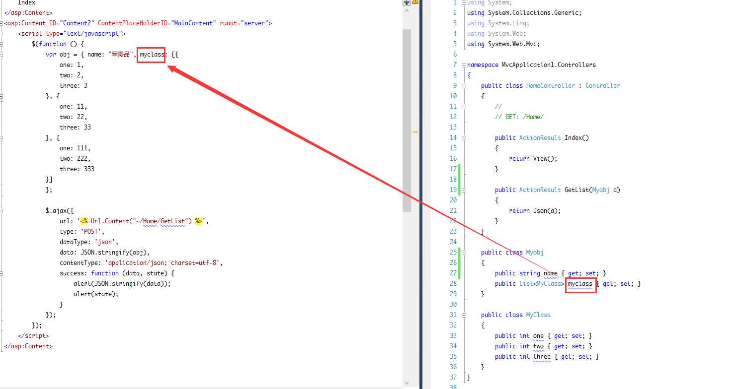Click the success: function (data, state) line
This screenshot has width=740, height=389.
click(x=117, y=273)
